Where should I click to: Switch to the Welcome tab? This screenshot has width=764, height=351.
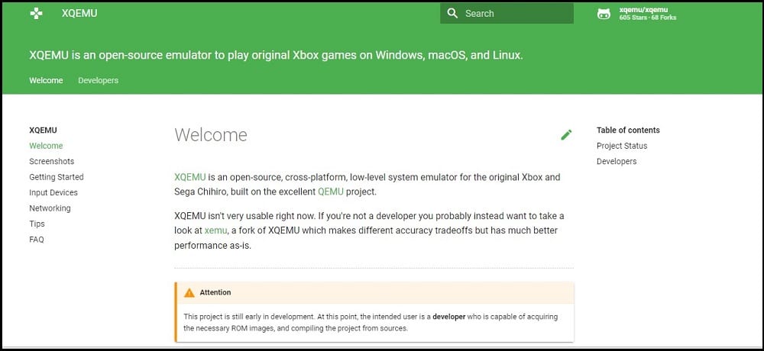46,80
